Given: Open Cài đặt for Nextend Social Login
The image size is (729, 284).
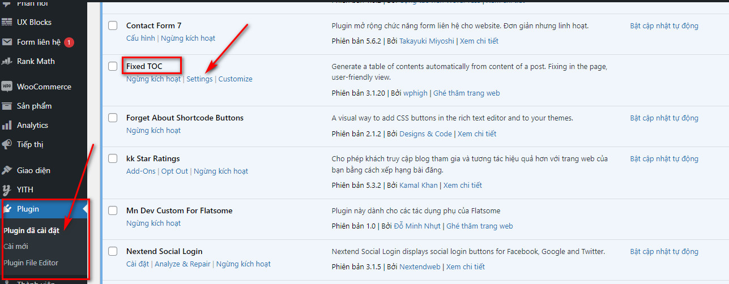Looking at the screenshot, I should tap(138, 264).
